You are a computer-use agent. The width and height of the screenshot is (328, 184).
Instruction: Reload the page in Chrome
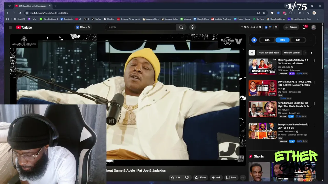pos(20,13)
